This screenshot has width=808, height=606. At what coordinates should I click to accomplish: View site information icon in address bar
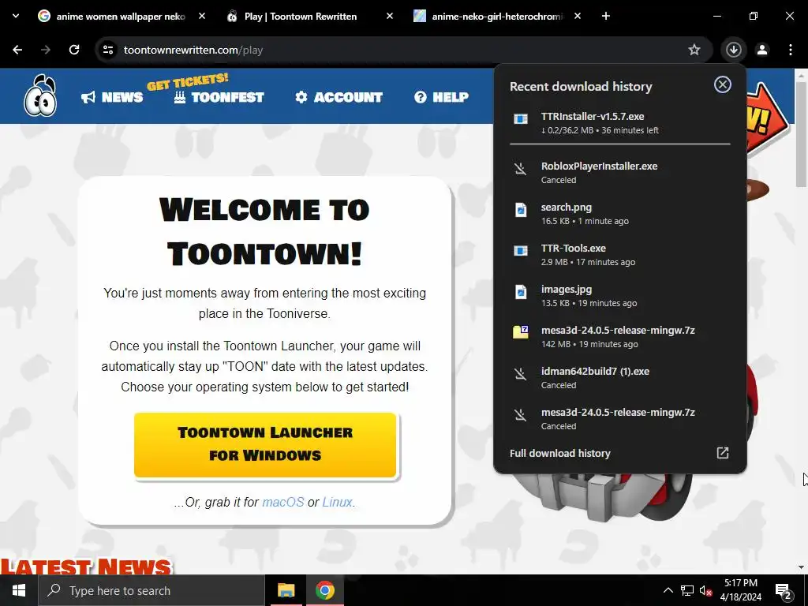tap(108, 50)
